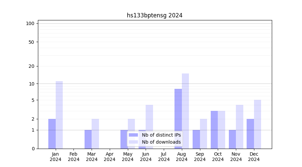Select the September distinct IPs bar
Viewport: 302px width, 167px height.
coord(196,139)
